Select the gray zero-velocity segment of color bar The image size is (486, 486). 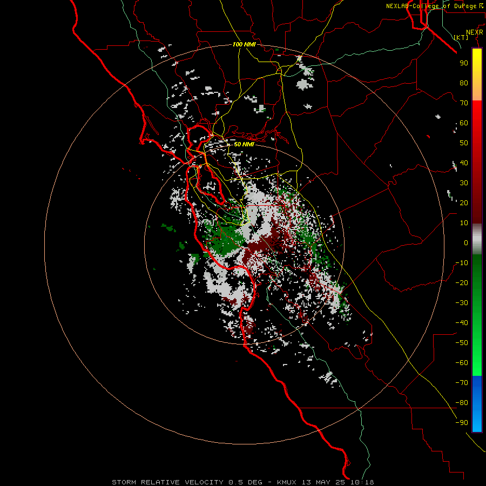click(477, 239)
